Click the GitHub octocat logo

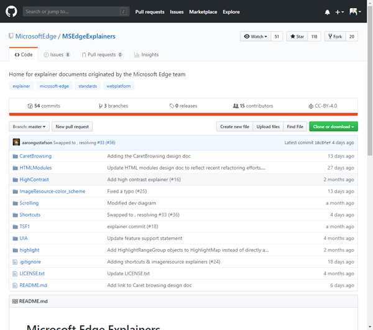[12, 11]
